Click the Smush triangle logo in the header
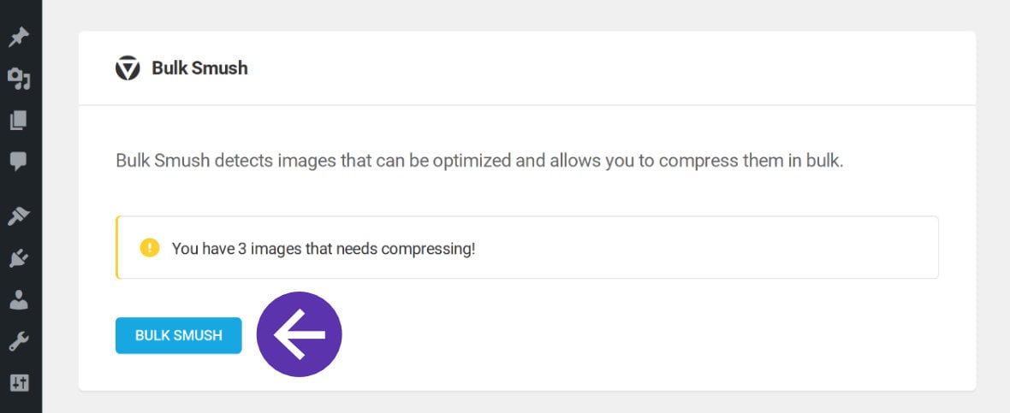This screenshot has height=413, width=1010. (128, 68)
